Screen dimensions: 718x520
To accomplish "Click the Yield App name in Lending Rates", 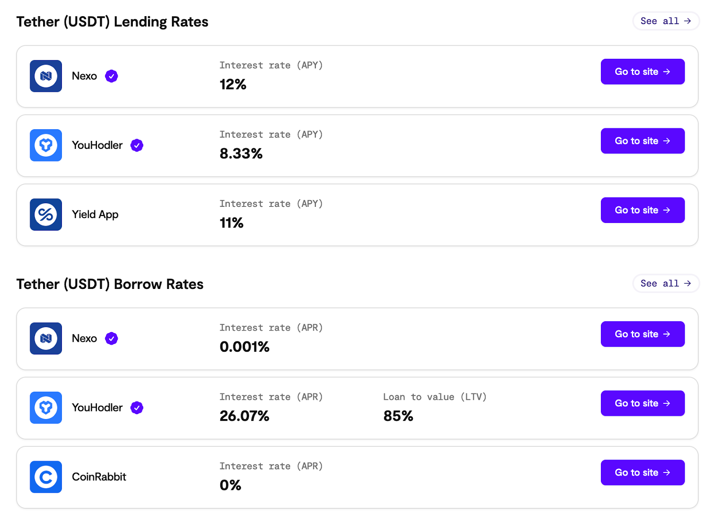I will click(x=95, y=214).
